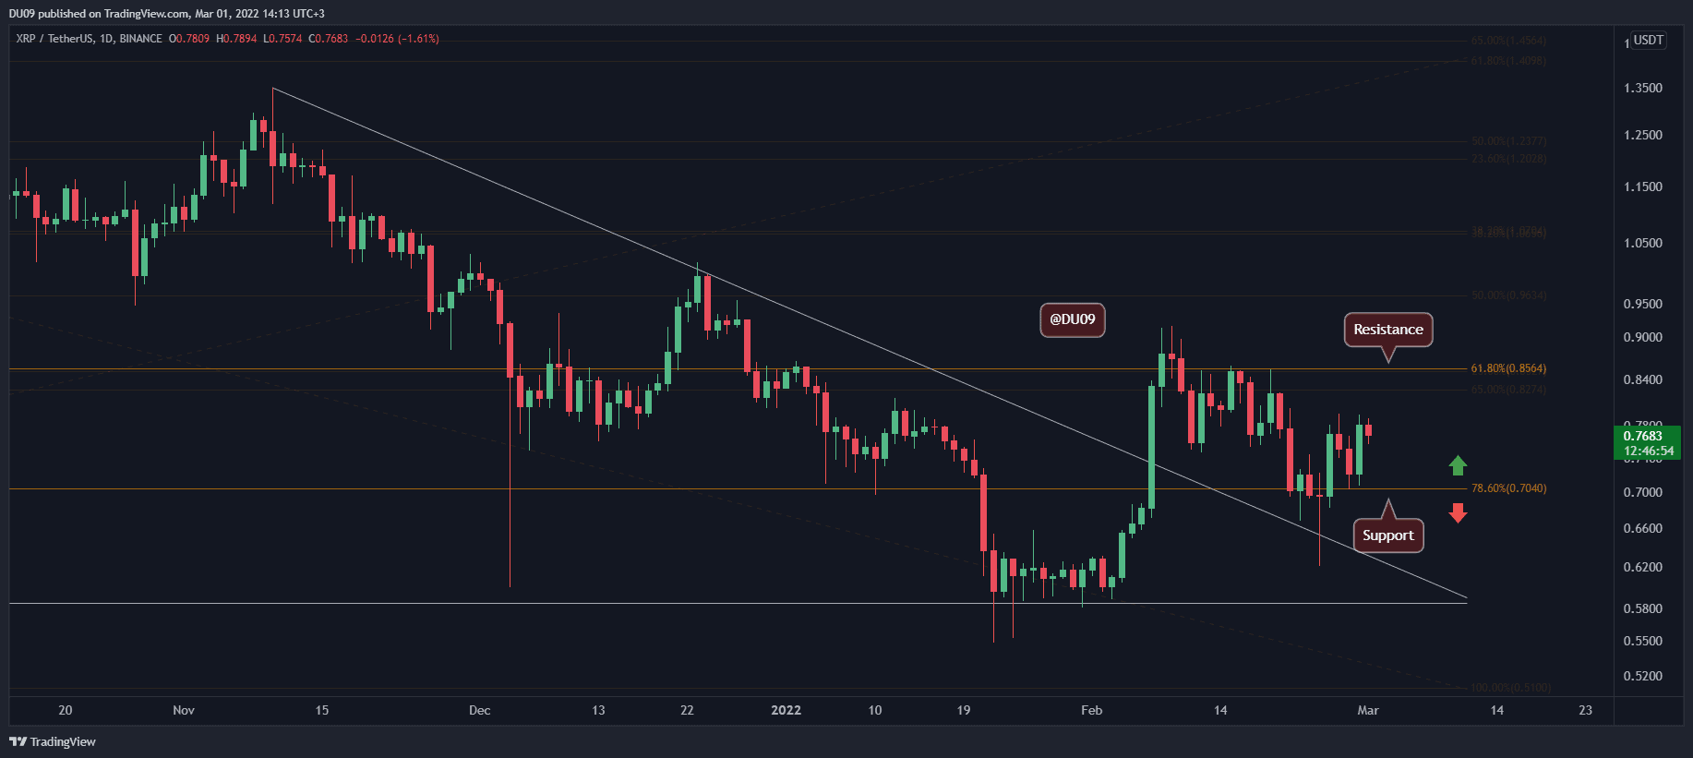Click the red down arrow marker
The width and height of the screenshot is (1693, 758).
point(1458,512)
